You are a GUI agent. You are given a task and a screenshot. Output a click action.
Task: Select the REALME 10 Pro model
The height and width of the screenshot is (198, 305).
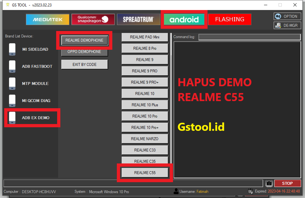[x=145, y=116]
